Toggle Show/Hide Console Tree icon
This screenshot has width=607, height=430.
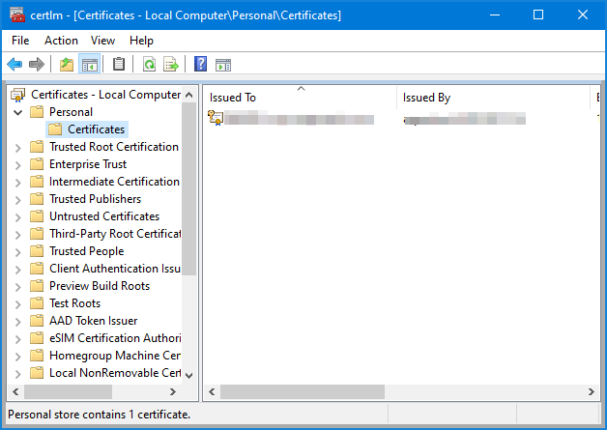pyautogui.click(x=90, y=64)
